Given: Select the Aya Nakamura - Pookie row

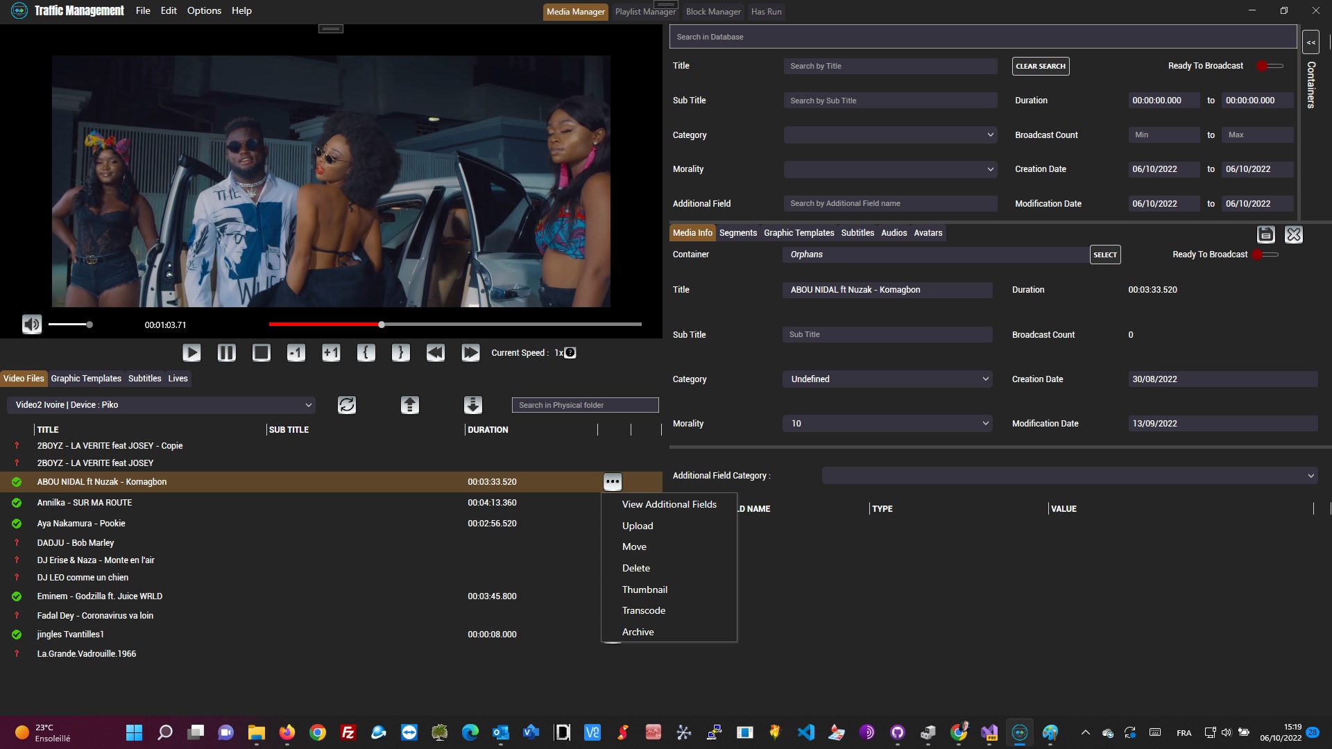Looking at the screenshot, I should [331, 524].
